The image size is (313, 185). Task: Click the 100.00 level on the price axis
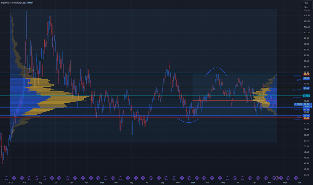[307, 32]
